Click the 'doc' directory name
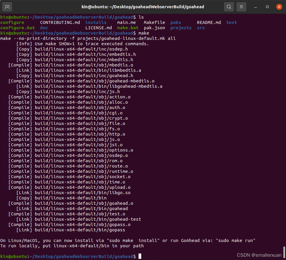Screen dimensions: 286x260 click(x=44, y=28)
